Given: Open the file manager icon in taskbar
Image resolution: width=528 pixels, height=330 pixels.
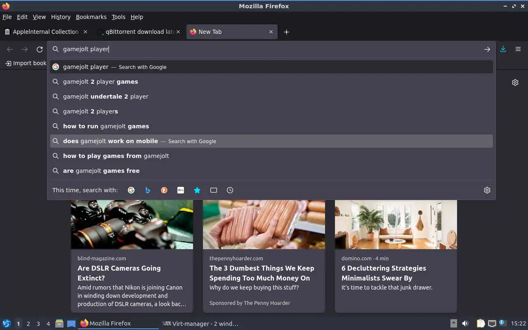Looking at the screenshot, I should coord(59,323).
